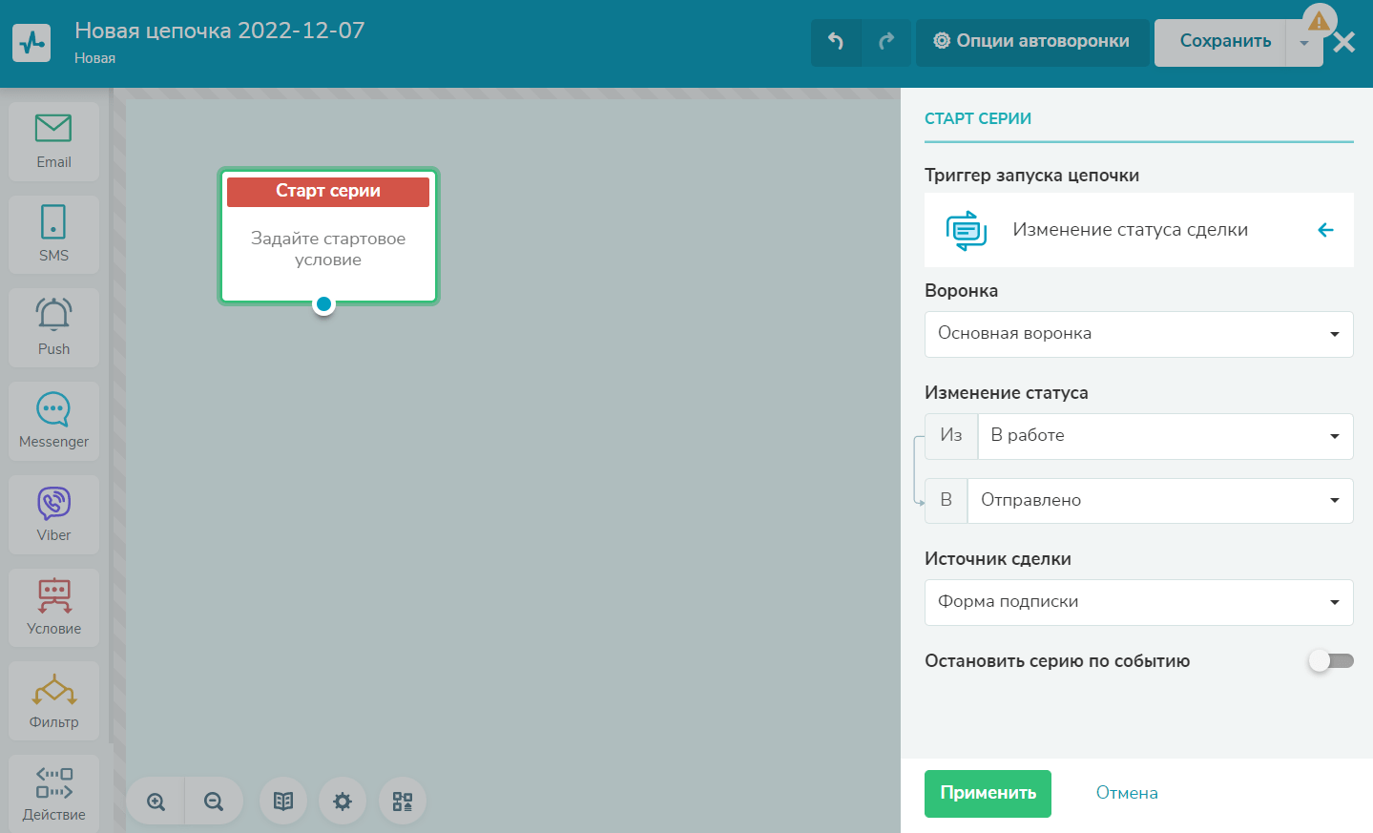Go back via trigger arrow icon
The height and width of the screenshot is (833, 1373).
pyautogui.click(x=1325, y=230)
